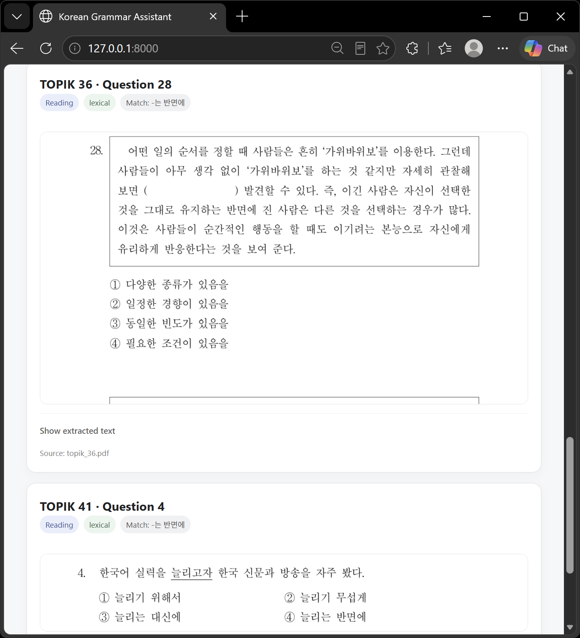The height and width of the screenshot is (638, 580).
Task: Click the lexical tag on Question 4
Action: coord(99,525)
